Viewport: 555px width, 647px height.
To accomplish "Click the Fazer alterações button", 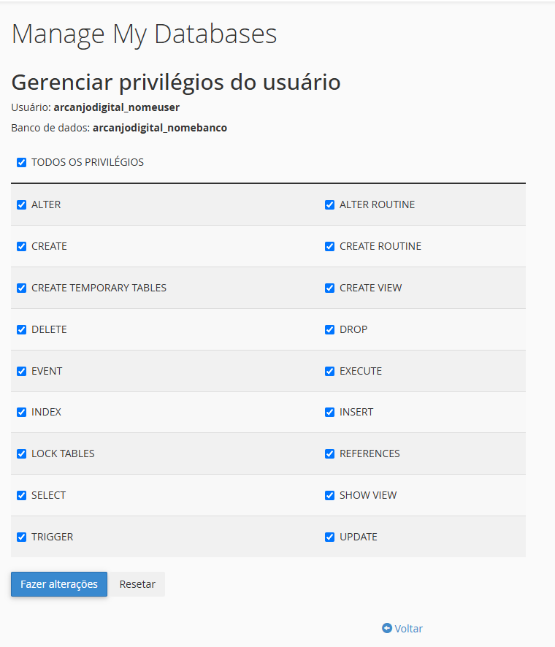I will tap(59, 584).
